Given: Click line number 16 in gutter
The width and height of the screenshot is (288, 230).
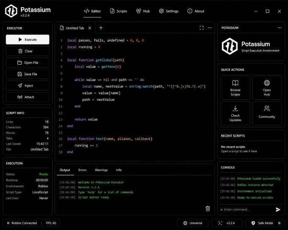Looking at the screenshot, I should tap(61, 139).
